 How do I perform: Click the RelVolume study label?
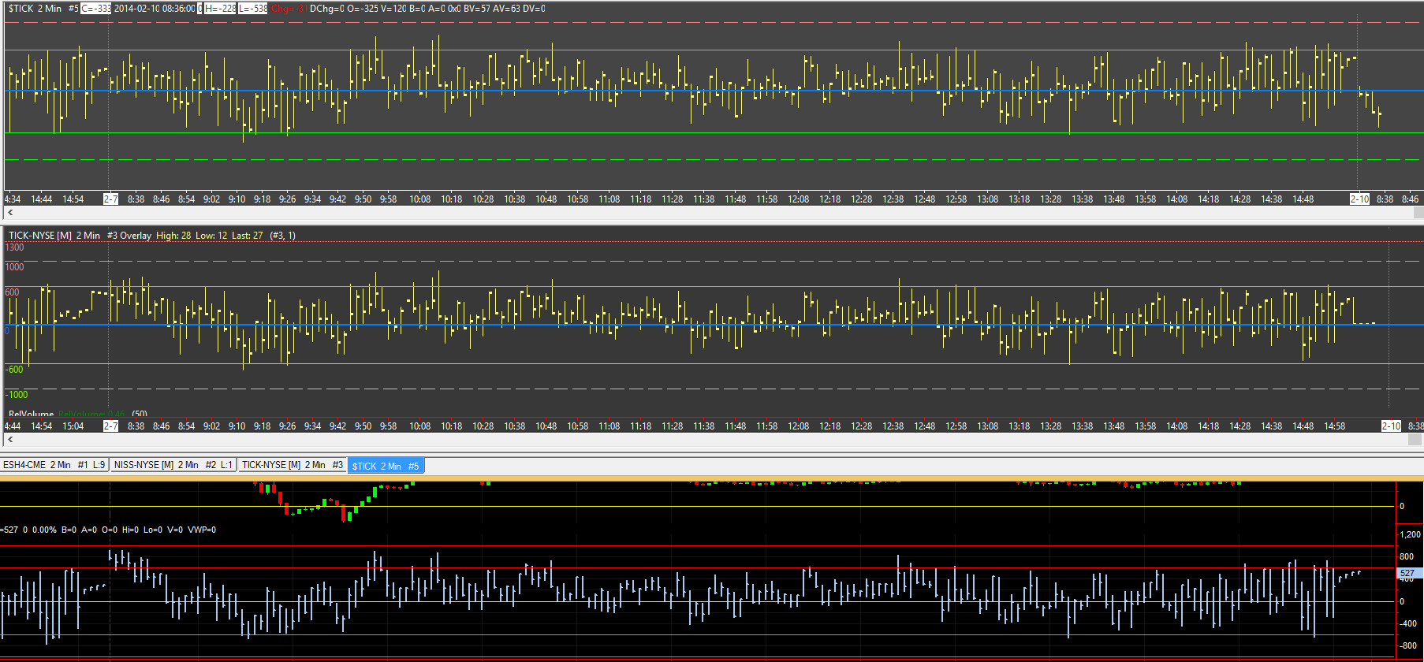point(32,414)
